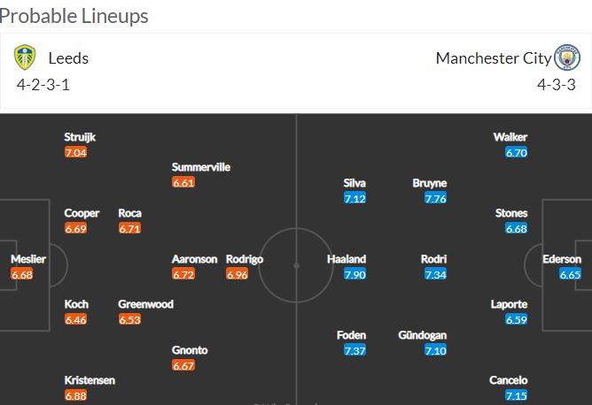Open the Leeds team name link
Screen dimensions: 592x405
68,58
